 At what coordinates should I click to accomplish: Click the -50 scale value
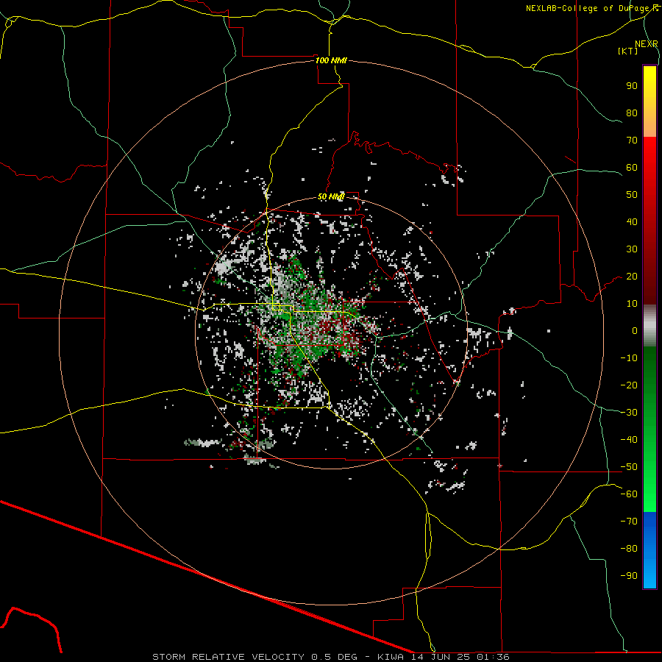click(x=629, y=467)
